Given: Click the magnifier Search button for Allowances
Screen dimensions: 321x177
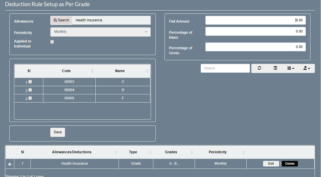Looking at the screenshot, I should [61, 20].
